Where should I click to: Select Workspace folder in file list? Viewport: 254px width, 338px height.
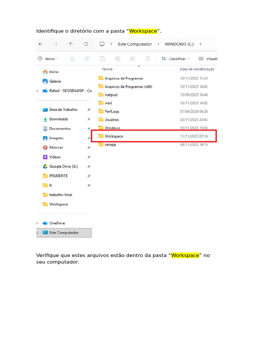click(110, 136)
